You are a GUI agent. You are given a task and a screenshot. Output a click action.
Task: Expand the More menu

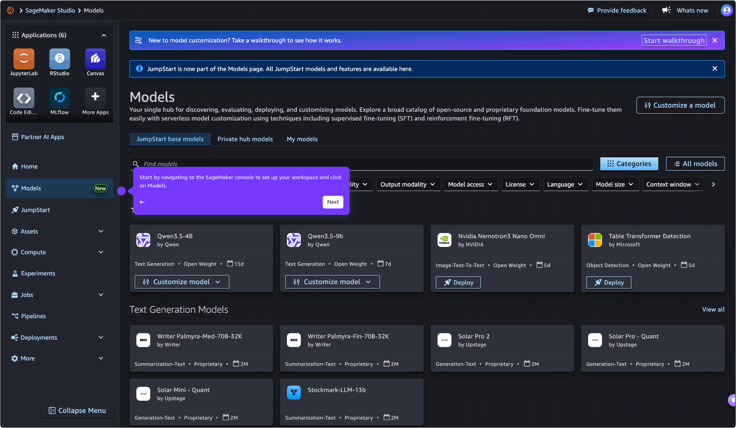[101, 358]
